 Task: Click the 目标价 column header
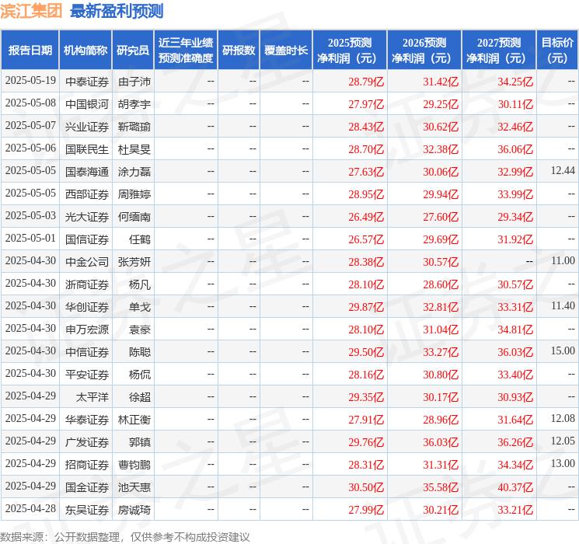557,50
